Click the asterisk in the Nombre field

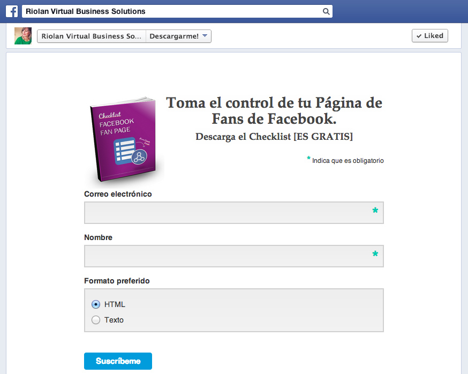click(x=375, y=254)
